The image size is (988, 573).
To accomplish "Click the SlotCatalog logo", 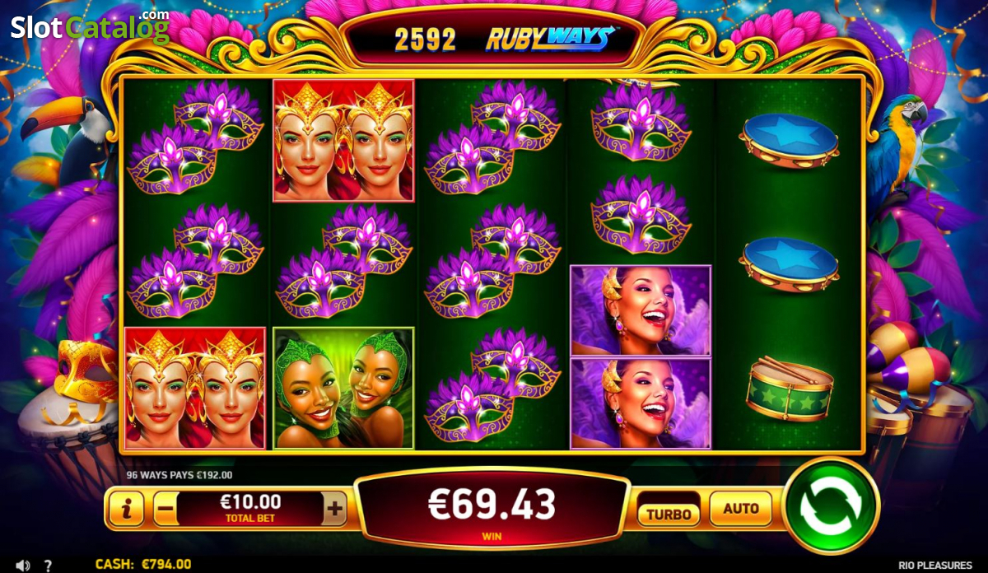I will tap(90, 26).
